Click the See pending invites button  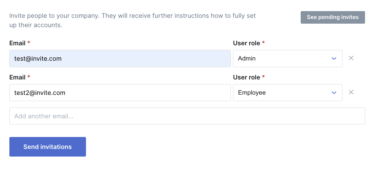point(333,17)
